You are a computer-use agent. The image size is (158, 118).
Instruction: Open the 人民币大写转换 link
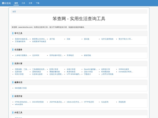tap(107, 74)
